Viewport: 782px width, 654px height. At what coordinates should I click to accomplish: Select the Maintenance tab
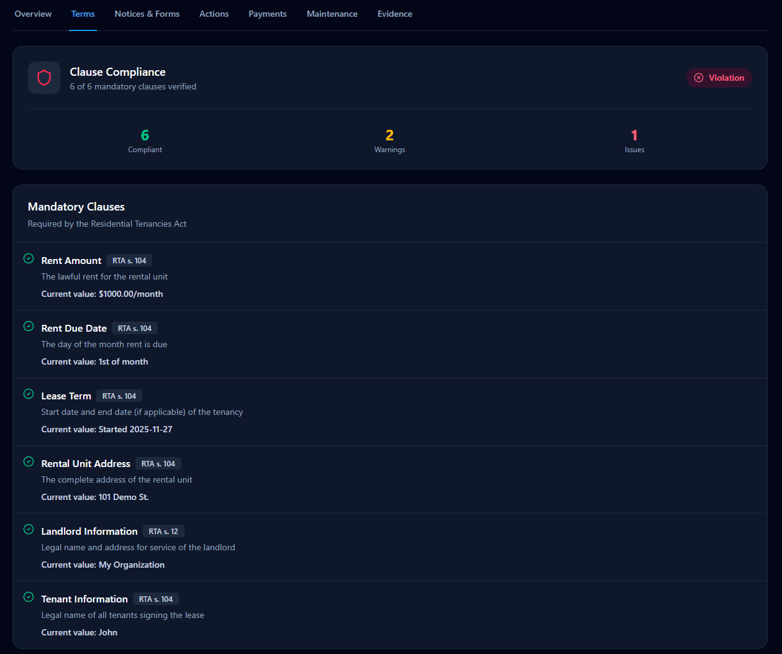click(x=332, y=14)
